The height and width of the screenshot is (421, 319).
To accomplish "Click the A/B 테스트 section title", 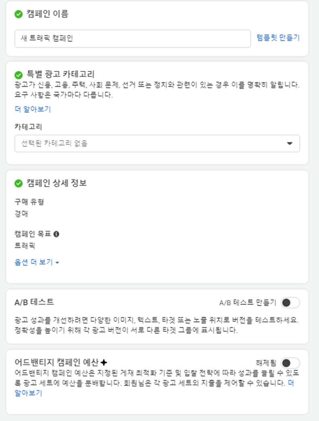I will (34, 302).
